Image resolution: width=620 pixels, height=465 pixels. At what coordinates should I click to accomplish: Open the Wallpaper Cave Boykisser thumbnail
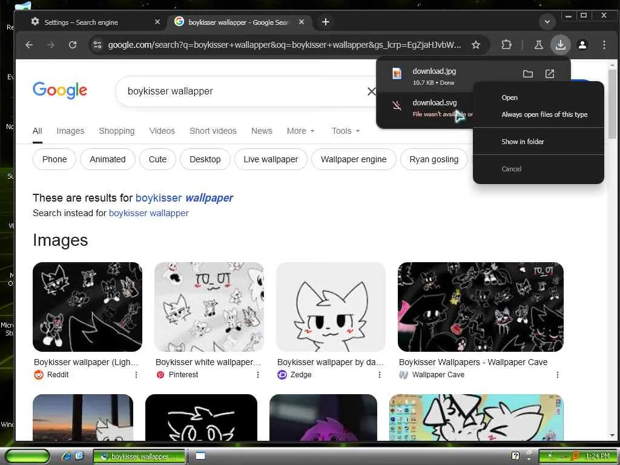[x=480, y=307]
